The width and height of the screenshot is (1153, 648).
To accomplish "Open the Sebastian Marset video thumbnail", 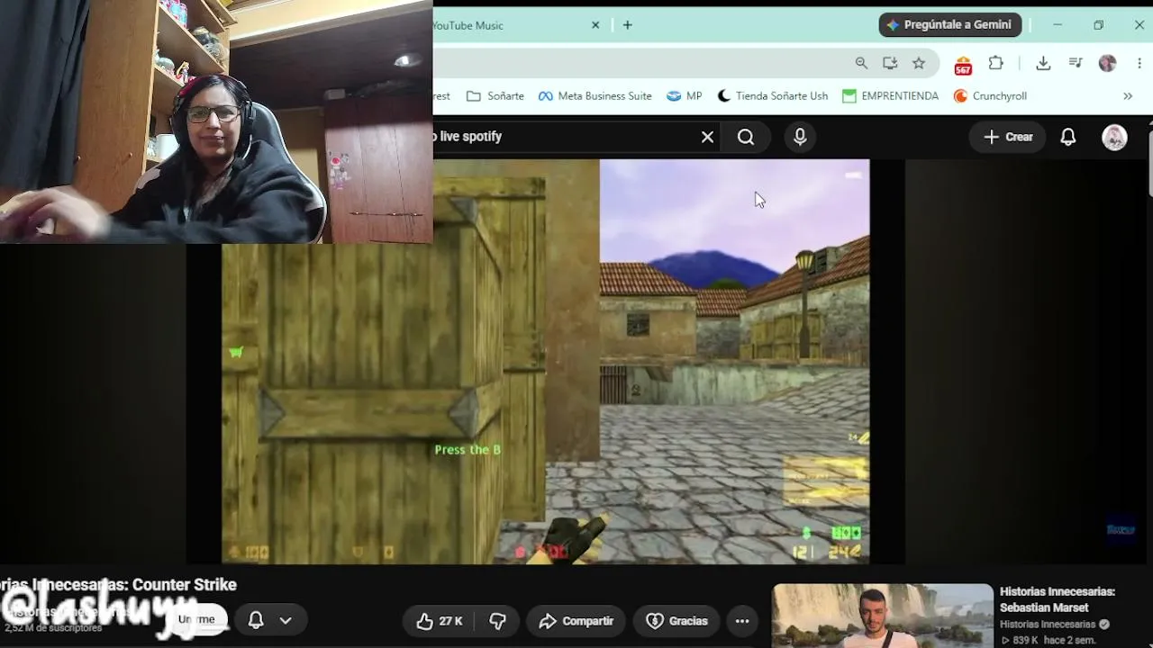I will 883,616.
